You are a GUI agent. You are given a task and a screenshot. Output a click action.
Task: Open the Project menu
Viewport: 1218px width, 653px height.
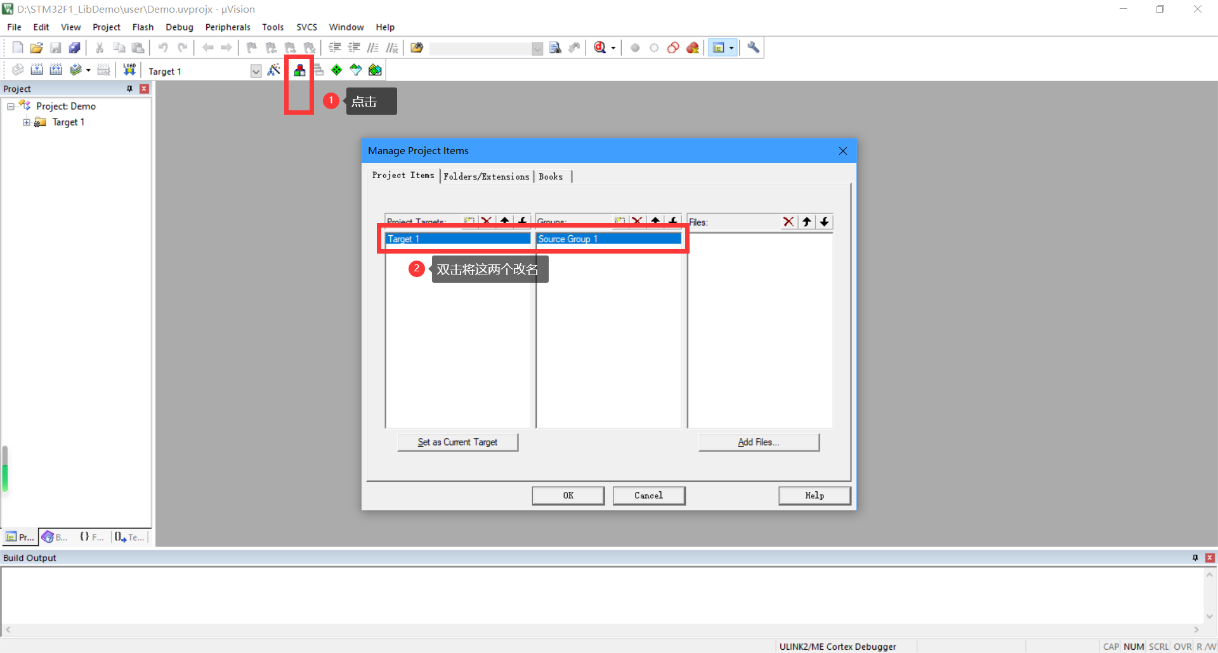click(106, 27)
